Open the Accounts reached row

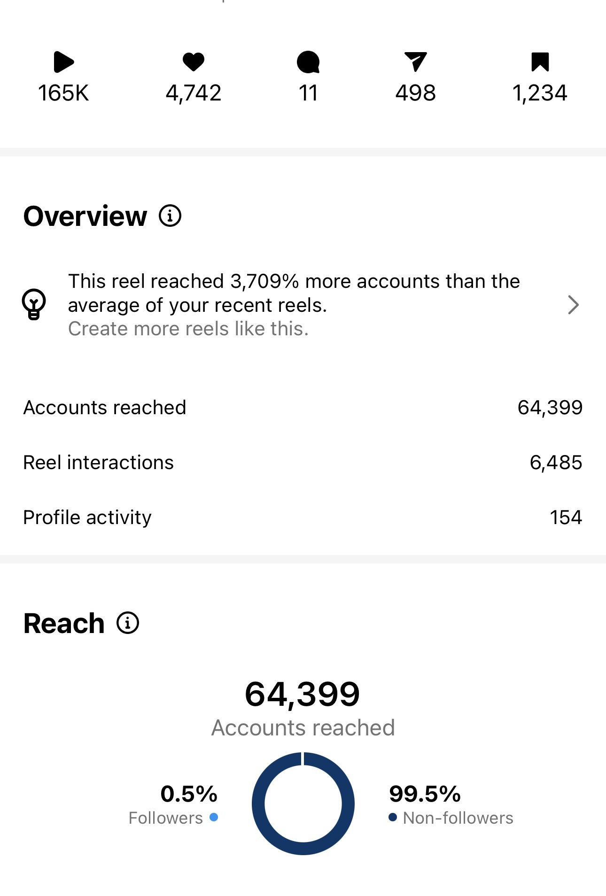coord(303,408)
